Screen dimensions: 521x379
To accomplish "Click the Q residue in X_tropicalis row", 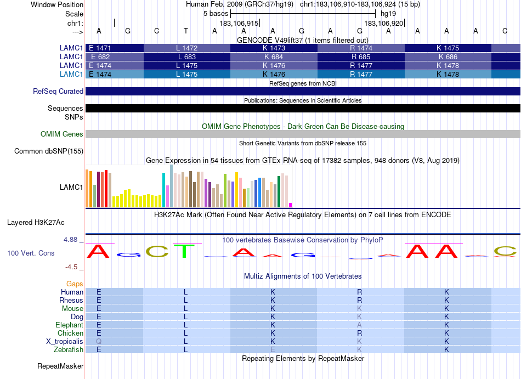I will 99,342.
